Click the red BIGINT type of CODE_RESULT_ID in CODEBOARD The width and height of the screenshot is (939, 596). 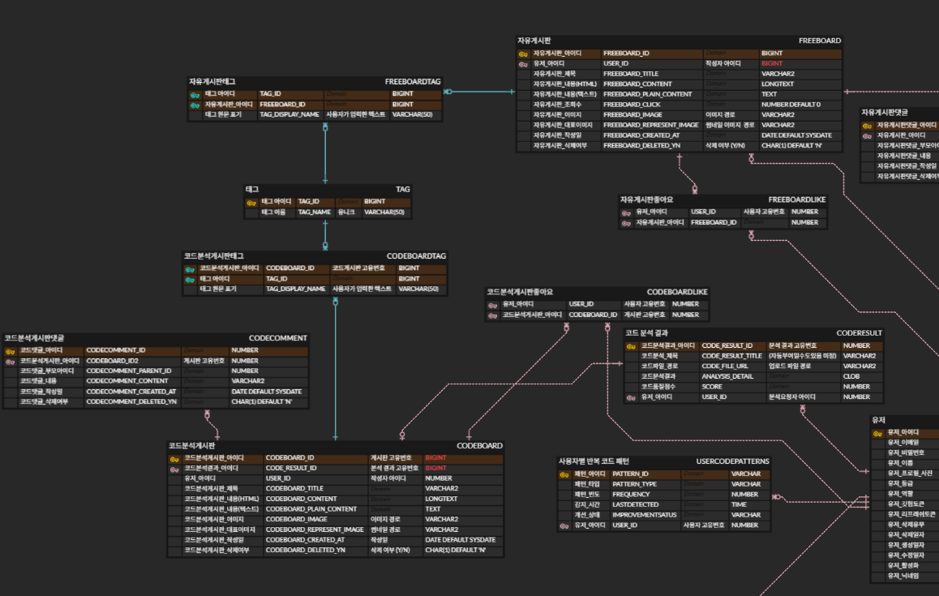435,468
